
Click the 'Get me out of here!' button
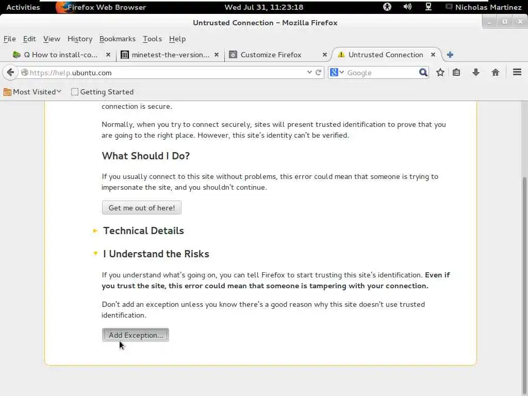coord(141,208)
